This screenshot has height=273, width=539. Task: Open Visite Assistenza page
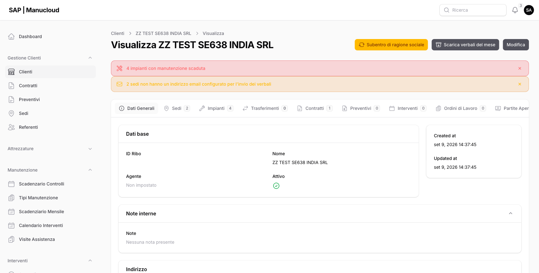click(x=50, y=239)
